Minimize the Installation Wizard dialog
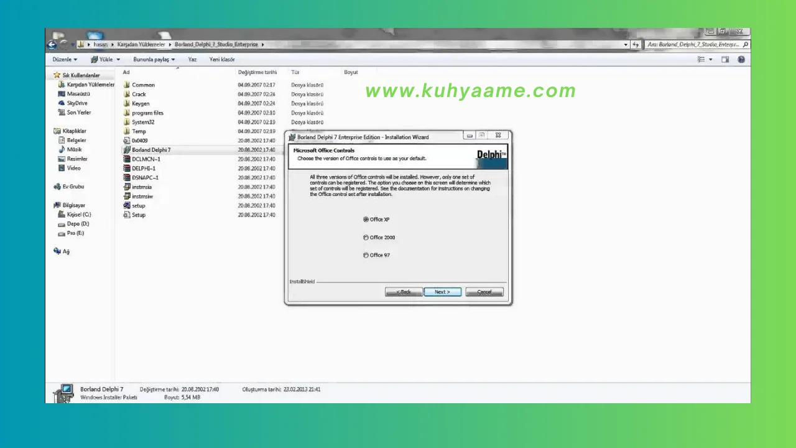The width and height of the screenshot is (796, 448). pyautogui.click(x=470, y=136)
